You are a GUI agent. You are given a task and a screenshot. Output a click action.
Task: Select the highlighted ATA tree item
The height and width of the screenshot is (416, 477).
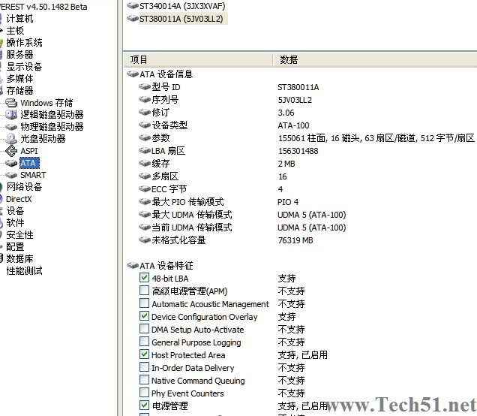click(29, 163)
